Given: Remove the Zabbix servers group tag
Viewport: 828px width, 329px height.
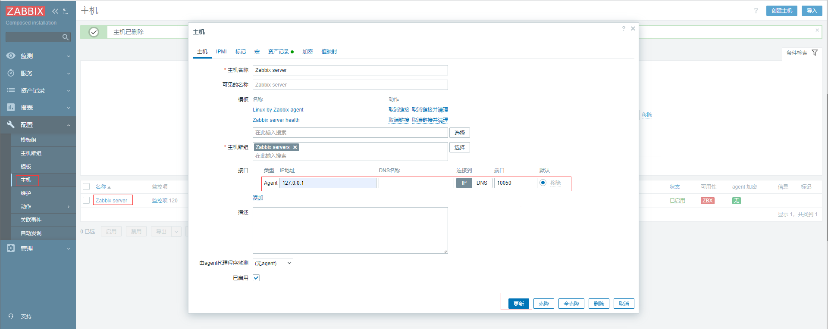Looking at the screenshot, I should 295,147.
